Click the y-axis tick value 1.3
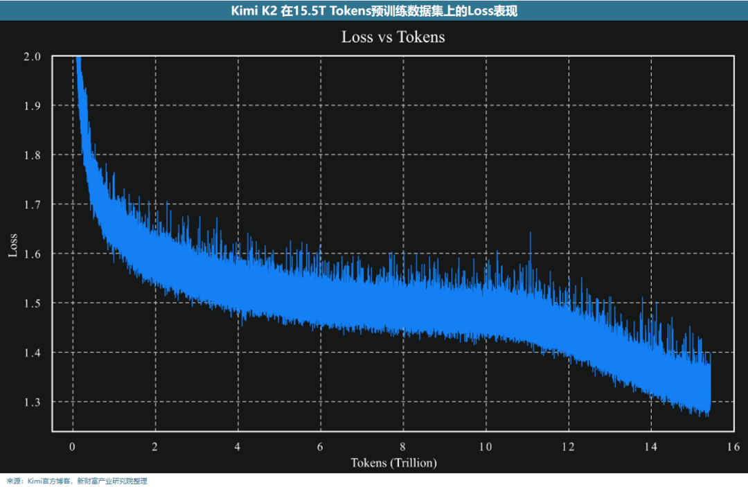 pyautogui.click(x=33, y=402)
